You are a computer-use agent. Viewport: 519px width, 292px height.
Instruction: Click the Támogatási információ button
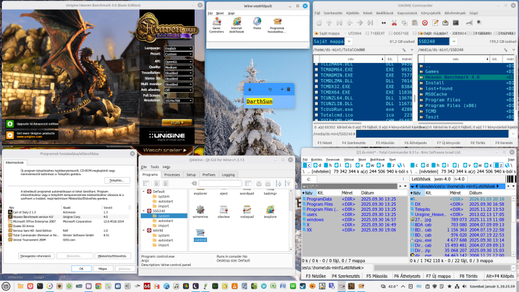click(x=36, y=256)
